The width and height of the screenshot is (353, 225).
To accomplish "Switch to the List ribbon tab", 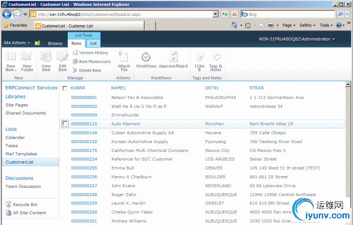I will tap(93, 43).
